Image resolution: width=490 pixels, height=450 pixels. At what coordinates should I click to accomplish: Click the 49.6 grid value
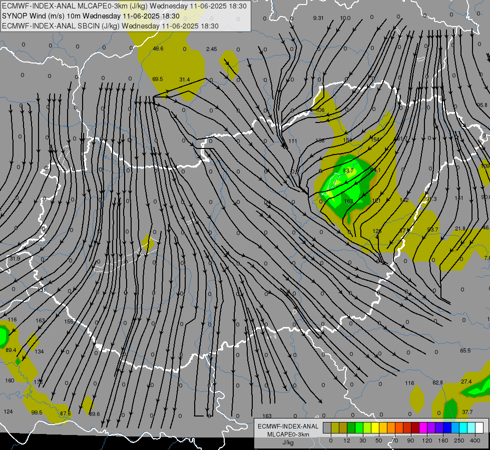tap(158, 48)
